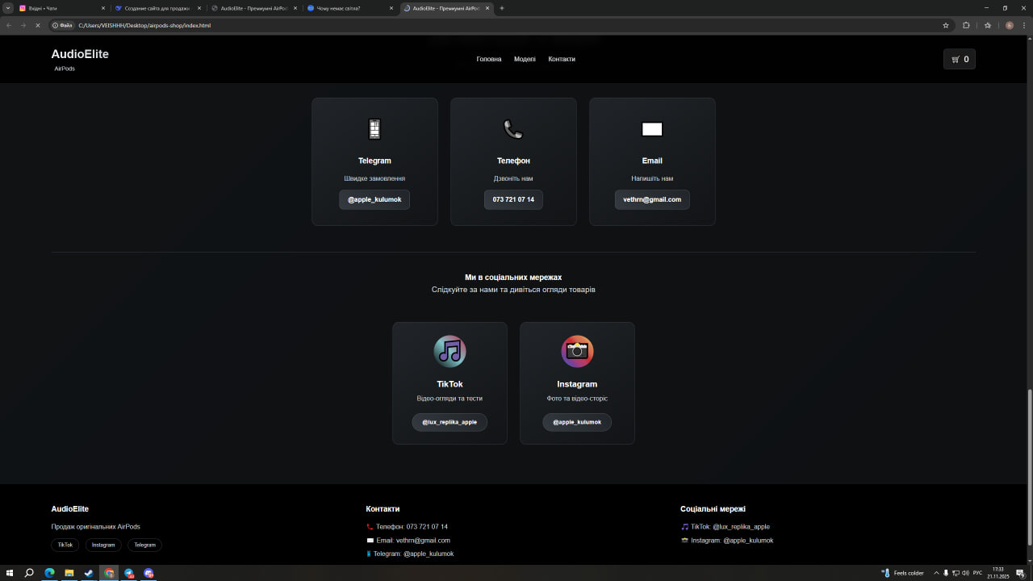This screenshot has height=581, width=1033.
Task: Open the shopping cart showing 0
Action: (960, 59)
